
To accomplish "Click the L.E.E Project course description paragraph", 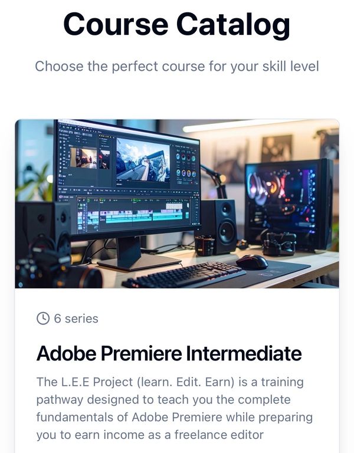I will 175,408.
